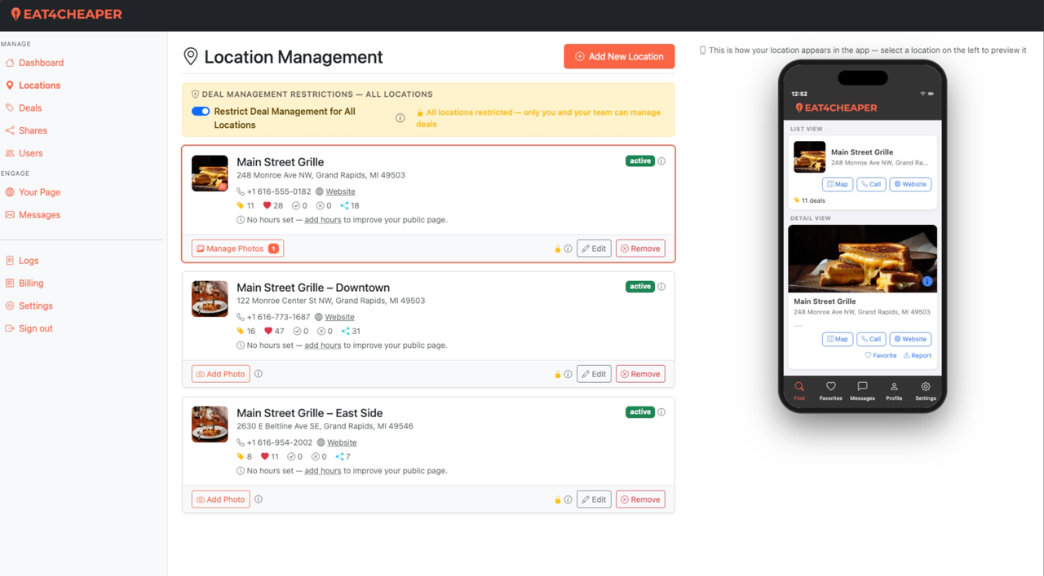Click the EAT4CHEAPER logo in header
Image resolution: width=1044 pixels, height=576 pixels.
[66, 14]
